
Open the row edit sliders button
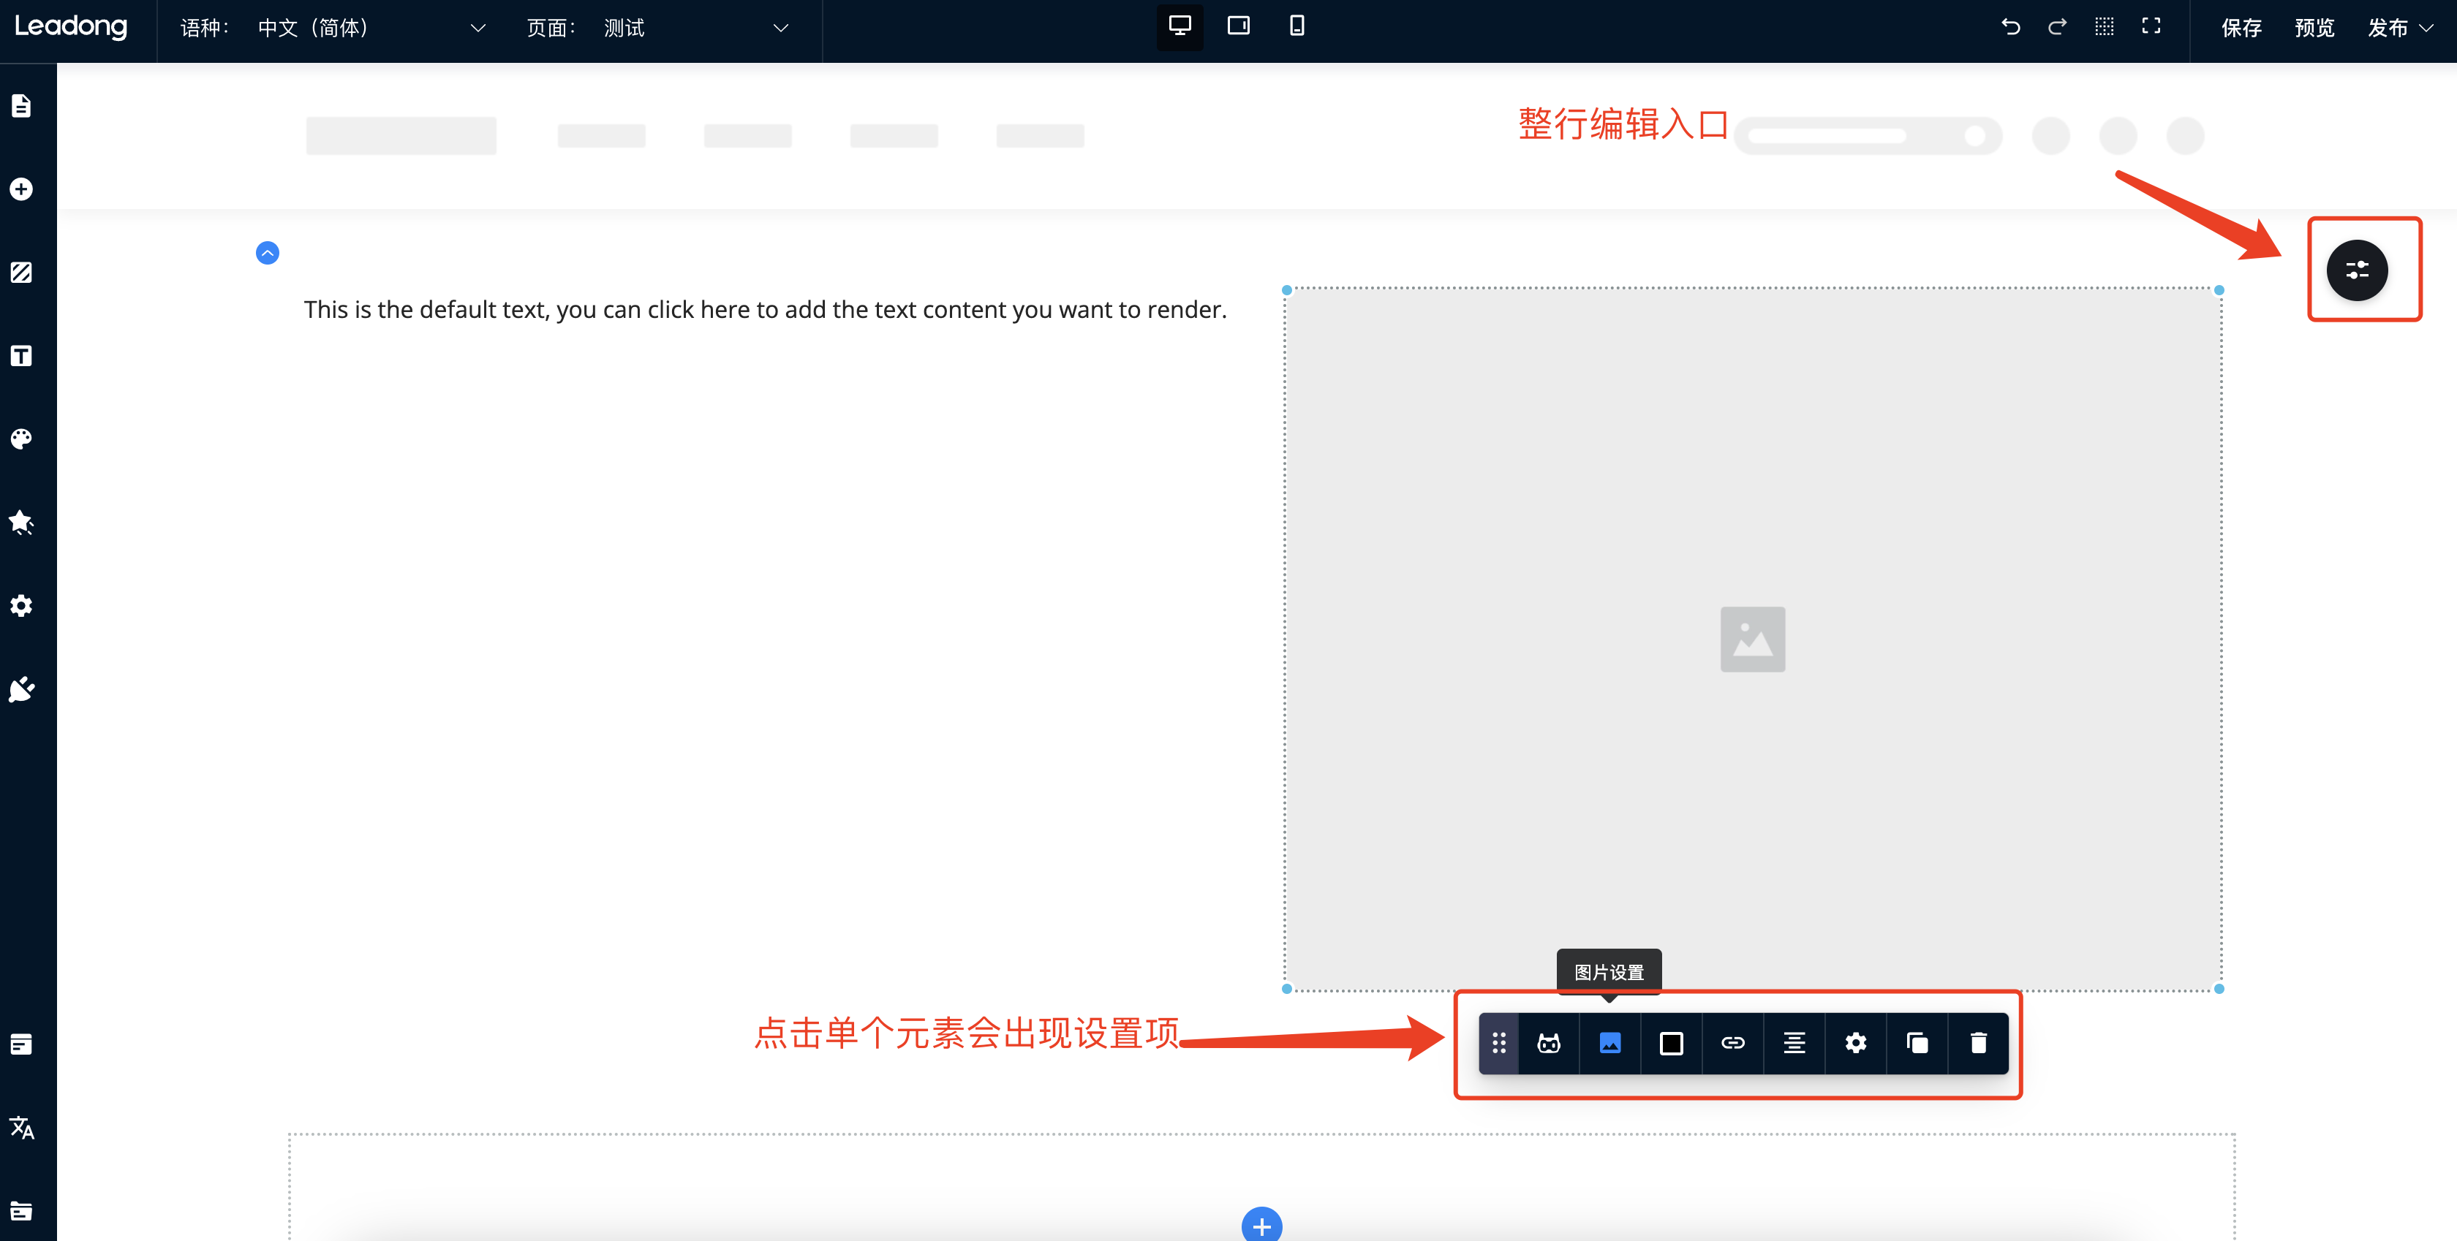(x=2356, y=270)
